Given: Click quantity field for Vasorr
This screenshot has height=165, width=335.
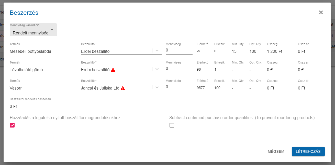Looking at the screenshot, I should (179, 87).
